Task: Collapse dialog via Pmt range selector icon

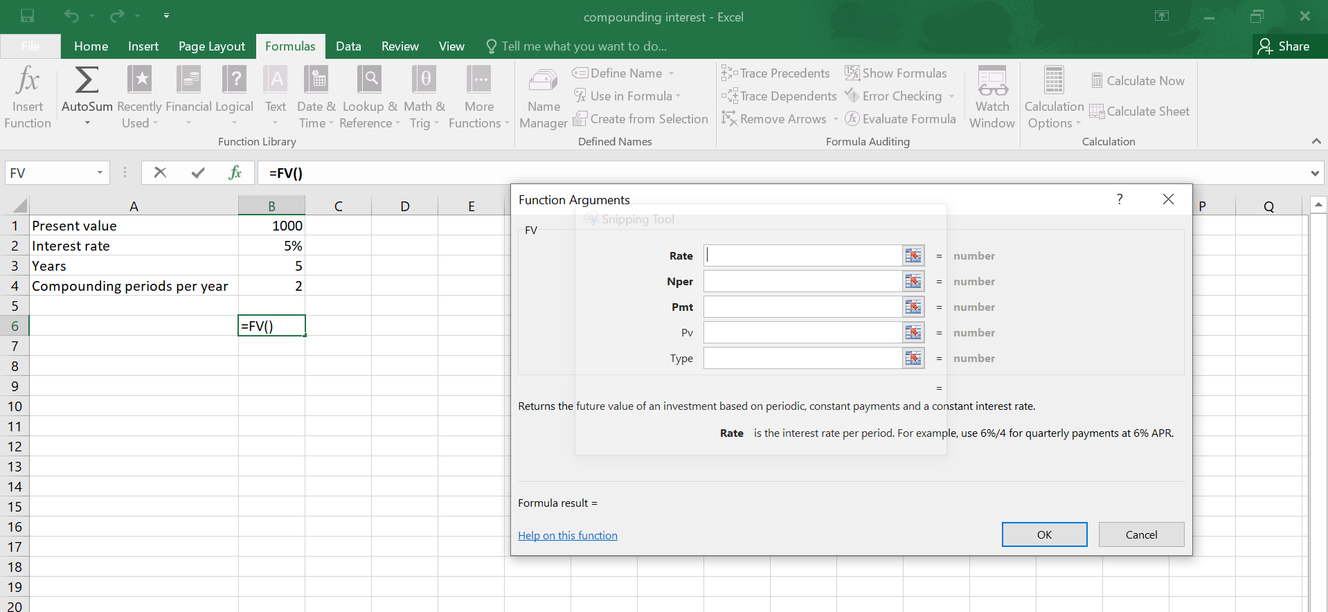Action: point(913,307)
